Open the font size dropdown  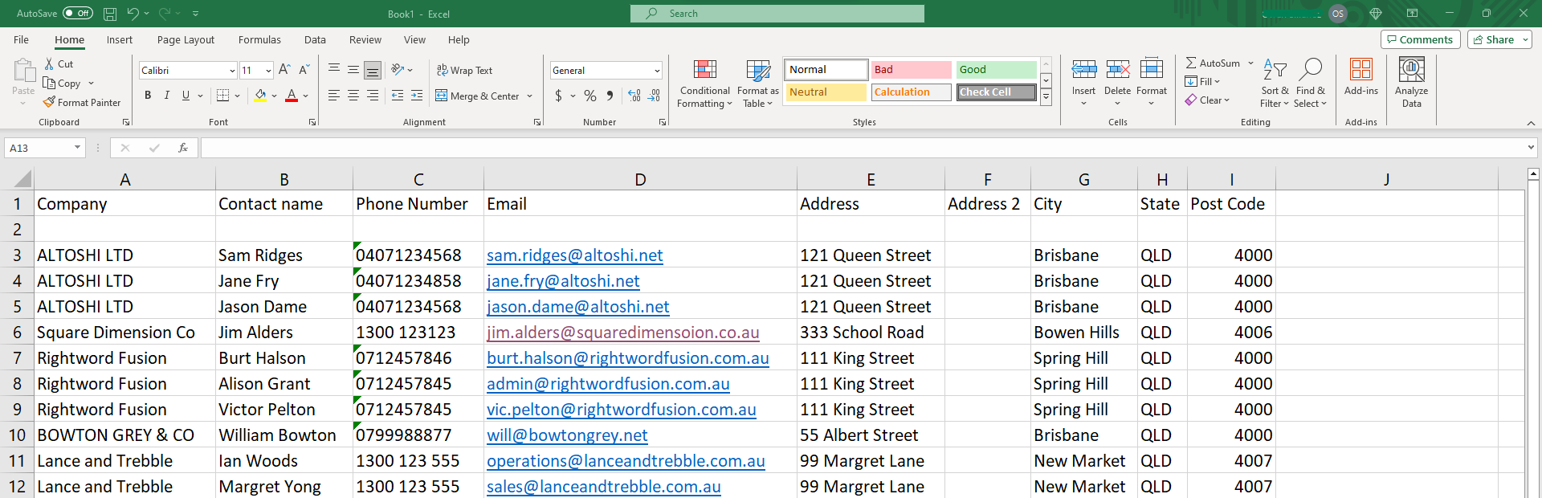pos(268,71)
